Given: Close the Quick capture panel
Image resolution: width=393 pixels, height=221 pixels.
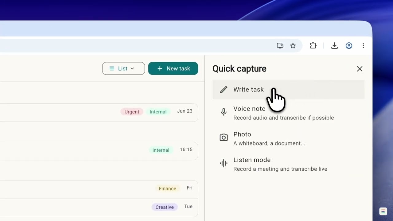Looking at the screenshot, I should coord(360,69).
